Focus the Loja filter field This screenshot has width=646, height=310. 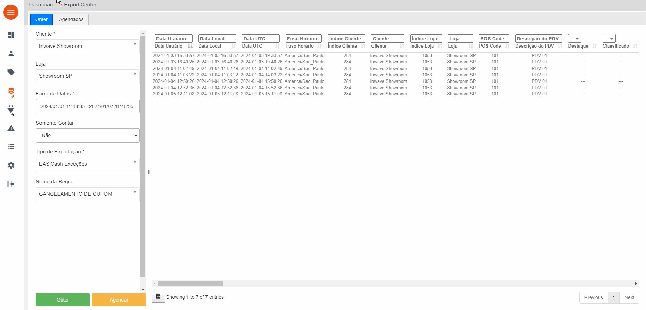(x=460, y=39)
